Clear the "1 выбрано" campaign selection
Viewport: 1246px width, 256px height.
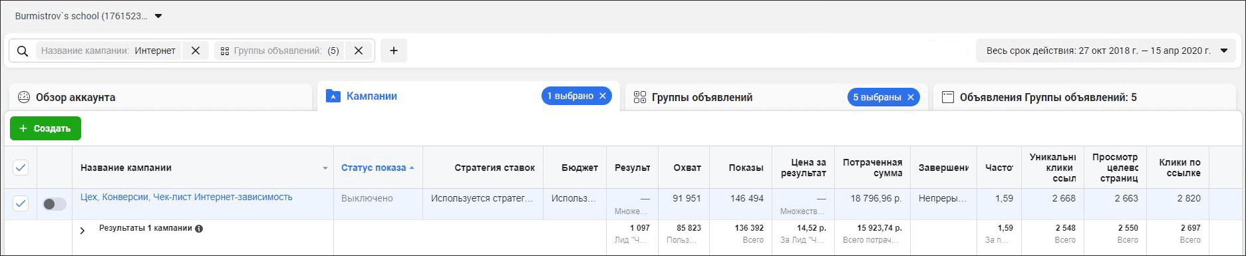tap(603, 96)
